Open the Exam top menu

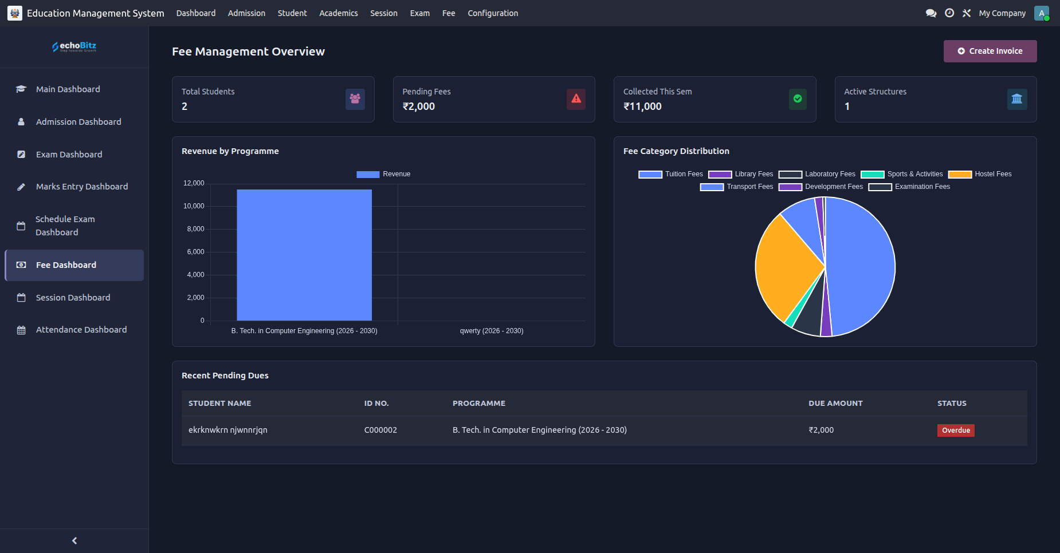(420, 13)
